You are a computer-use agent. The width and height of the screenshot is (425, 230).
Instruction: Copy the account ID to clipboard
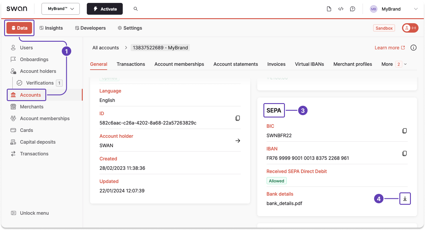coord(238,118)
